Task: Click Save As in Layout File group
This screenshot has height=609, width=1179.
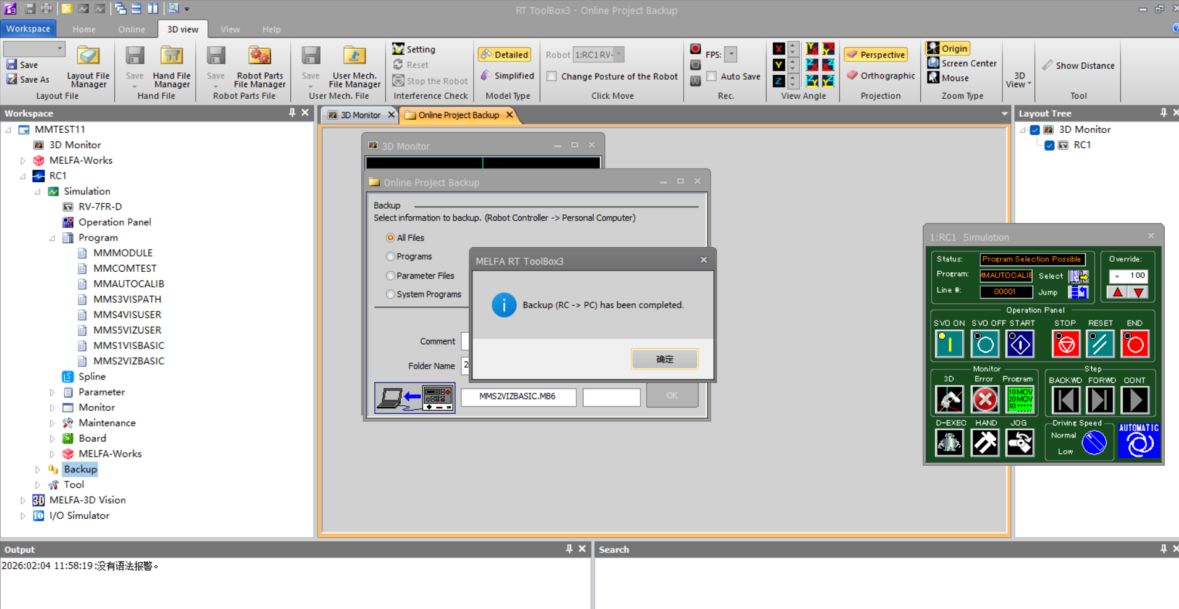Action: (x=28, y=80)
